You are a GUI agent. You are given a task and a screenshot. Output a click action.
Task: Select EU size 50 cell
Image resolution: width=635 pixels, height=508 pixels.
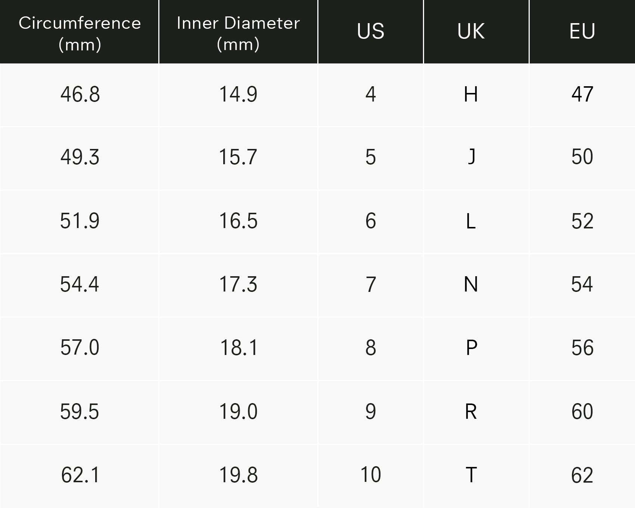[x=582, y=157]
